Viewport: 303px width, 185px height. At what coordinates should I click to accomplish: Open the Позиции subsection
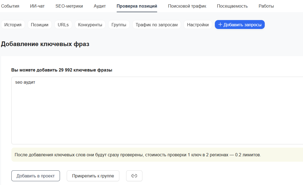click(x=40, y=25)
